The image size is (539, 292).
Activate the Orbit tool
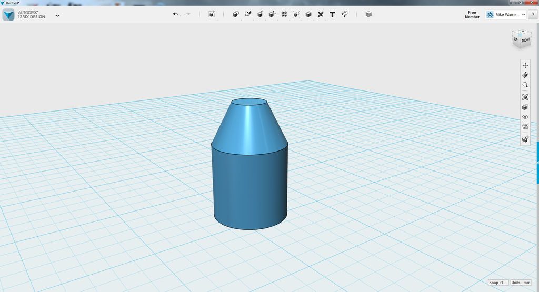click(x=525, y=75)
